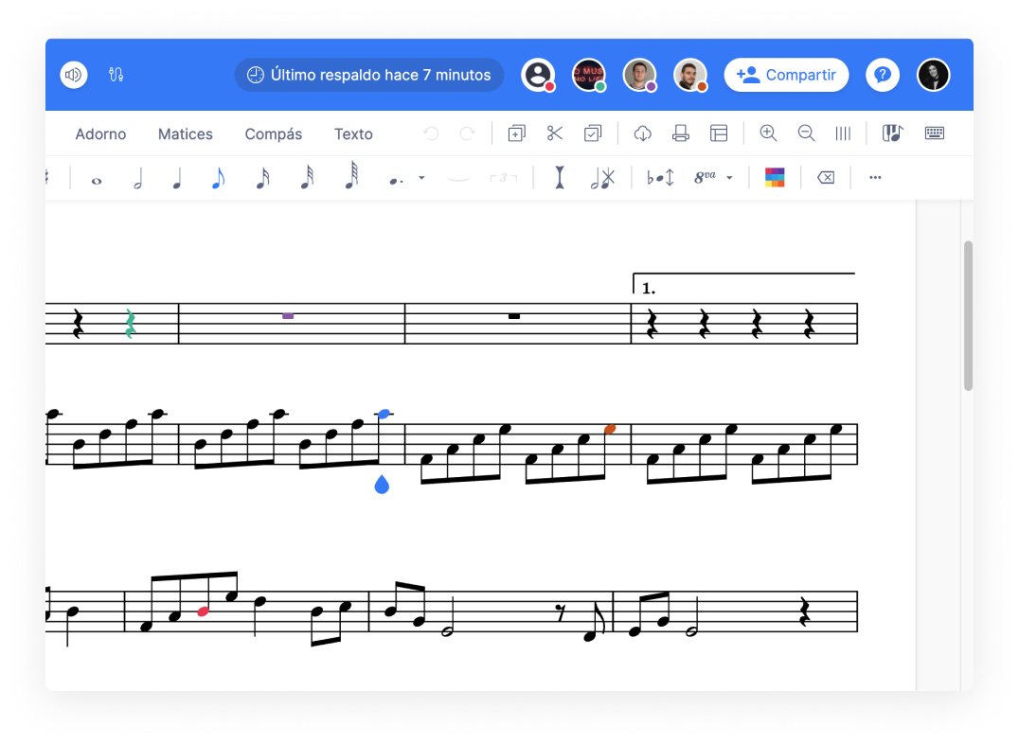Click the delete backspace icon
The height and width of the screenshot is (744, 1019).
[x=826, y=177]
